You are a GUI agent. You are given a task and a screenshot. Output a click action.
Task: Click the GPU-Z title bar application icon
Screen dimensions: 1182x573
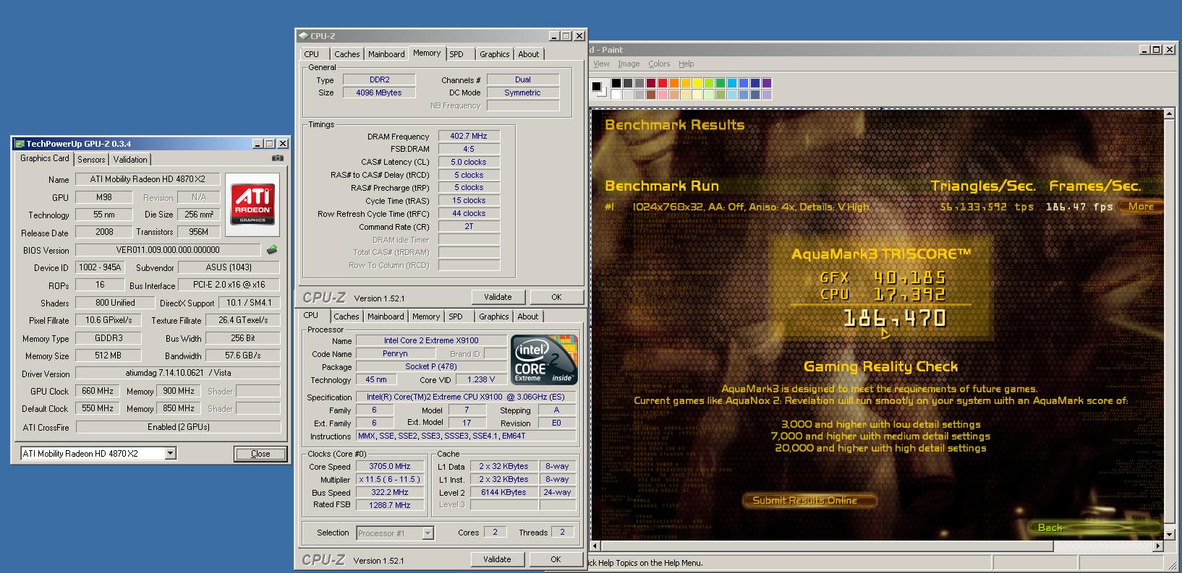coord(20,144)
